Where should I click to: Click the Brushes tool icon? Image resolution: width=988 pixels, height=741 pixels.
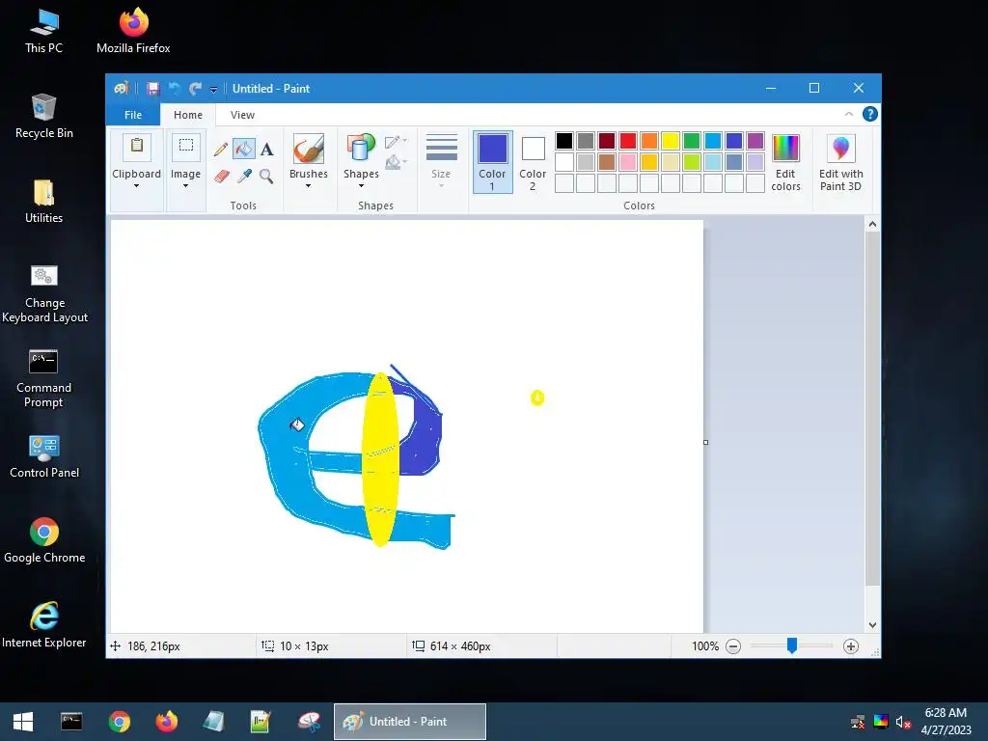point(309,150)
